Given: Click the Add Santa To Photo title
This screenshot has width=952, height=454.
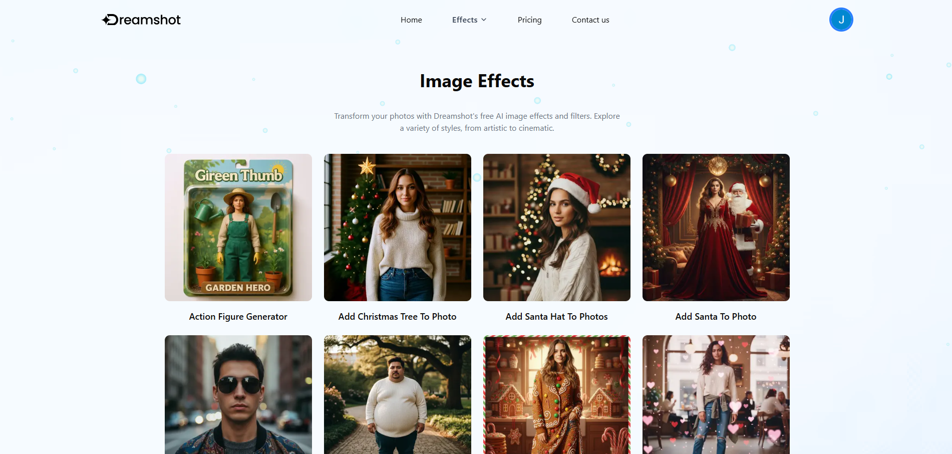Looking at the screenshot, I should (716, 317).
